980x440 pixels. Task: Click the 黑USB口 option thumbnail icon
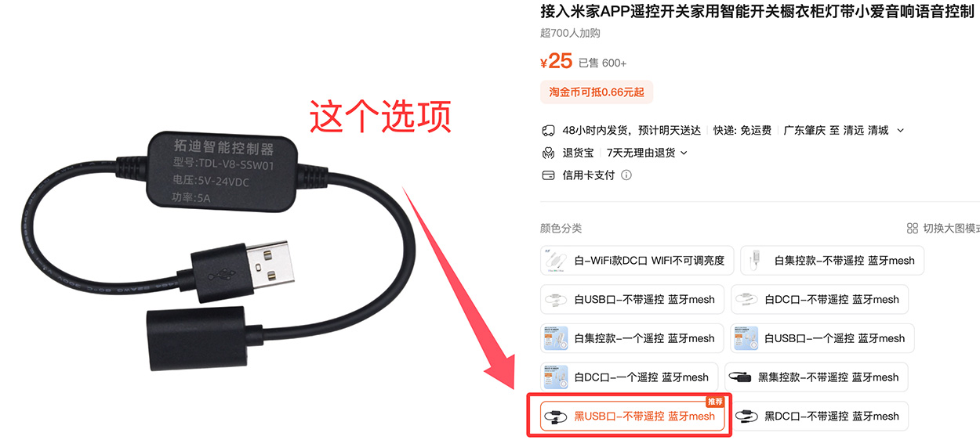point(555,417)
